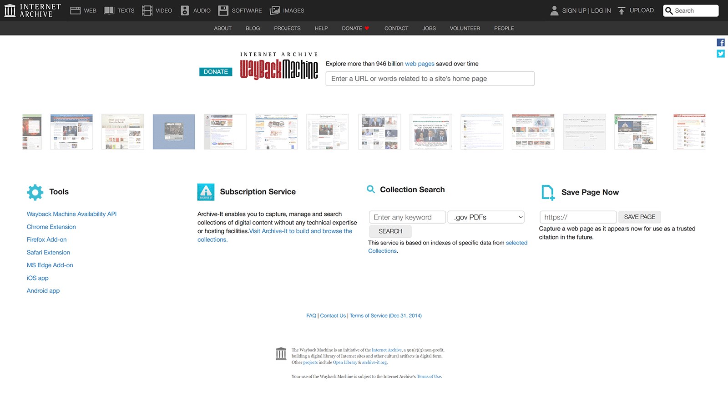Viewport: 728px width, 409px height.
Task: Open the New York Times site thumbnail
Action: point(328,131)
